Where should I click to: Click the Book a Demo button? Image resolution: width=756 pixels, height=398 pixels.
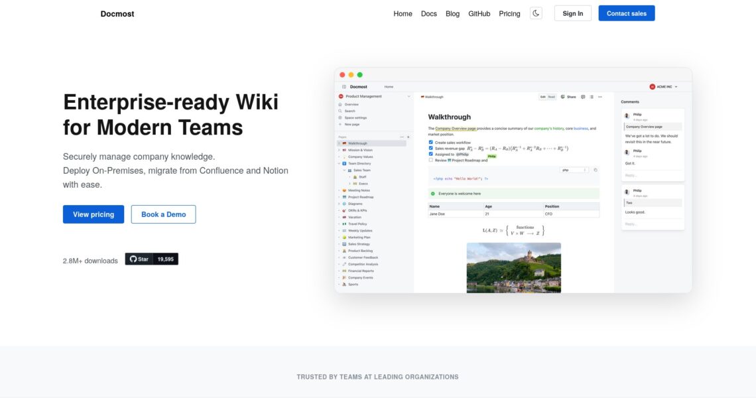coord(163,214)
